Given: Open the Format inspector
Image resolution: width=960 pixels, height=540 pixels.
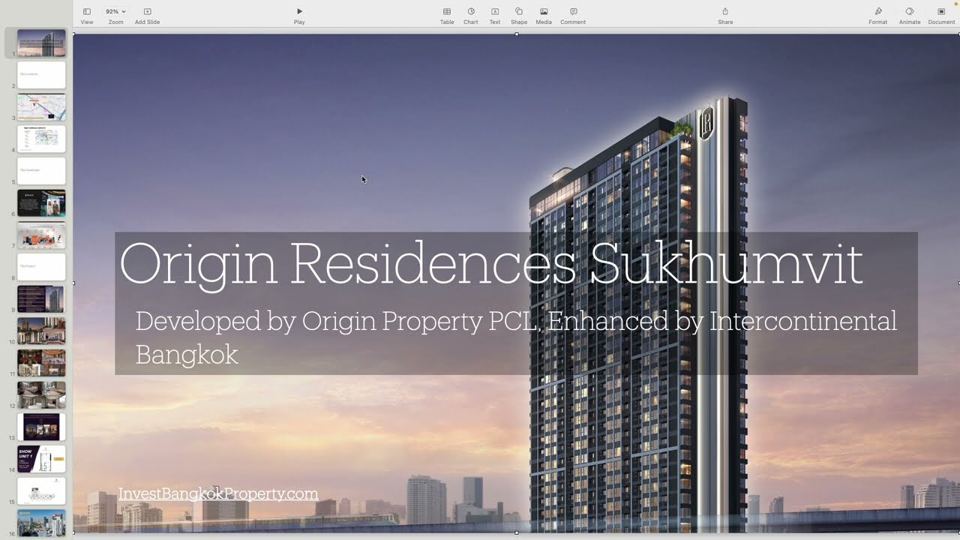Looking at the screenshot, I should pyautogui.click(x=878, y=16).
